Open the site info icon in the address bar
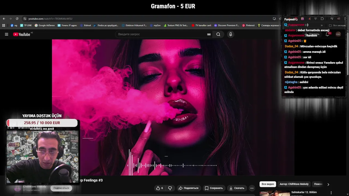 pyautogui.click(x=25, y=19)
